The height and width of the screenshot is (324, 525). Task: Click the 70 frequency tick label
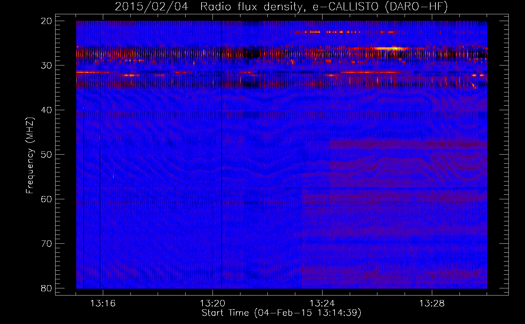47,244
